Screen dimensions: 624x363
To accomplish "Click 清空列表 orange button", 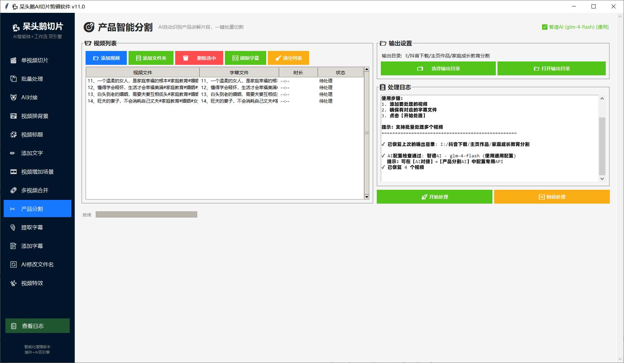I will pyautogui.click(x=288, y=58).
